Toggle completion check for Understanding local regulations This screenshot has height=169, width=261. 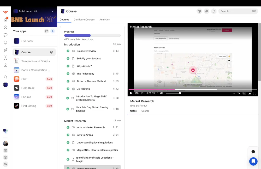coord(68,142)
